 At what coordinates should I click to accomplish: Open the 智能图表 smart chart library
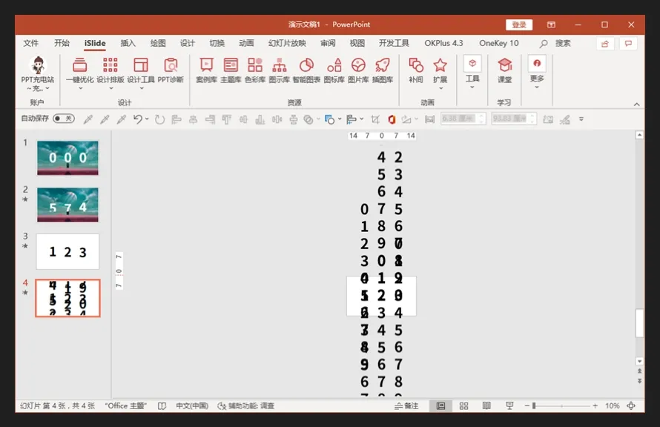306,66
